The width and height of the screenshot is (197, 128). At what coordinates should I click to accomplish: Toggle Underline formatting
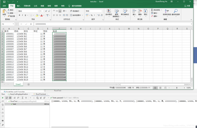(25, 15)
